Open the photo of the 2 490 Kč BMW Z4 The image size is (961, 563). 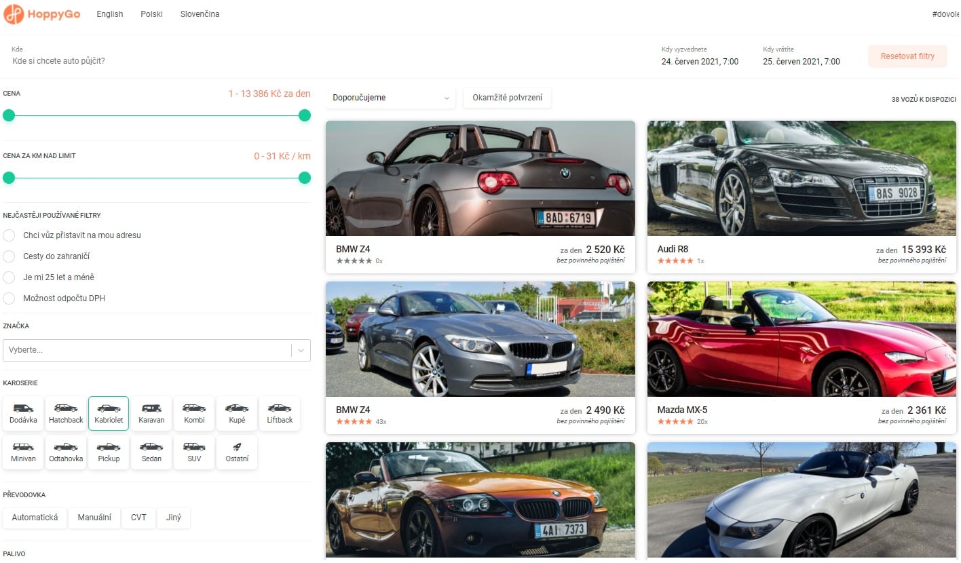[x=480, y=339]
